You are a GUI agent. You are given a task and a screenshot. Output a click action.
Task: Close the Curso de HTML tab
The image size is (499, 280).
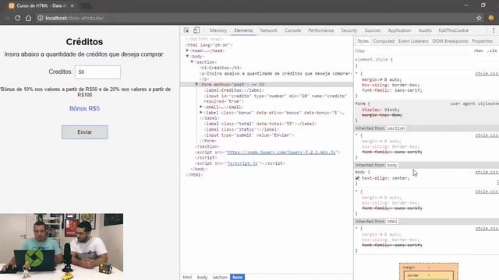coord(73,5)
